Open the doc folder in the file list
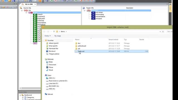 pyautogui.click(x=79, y=43)
